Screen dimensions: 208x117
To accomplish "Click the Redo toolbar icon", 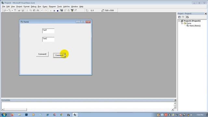I will click(46, 10).
